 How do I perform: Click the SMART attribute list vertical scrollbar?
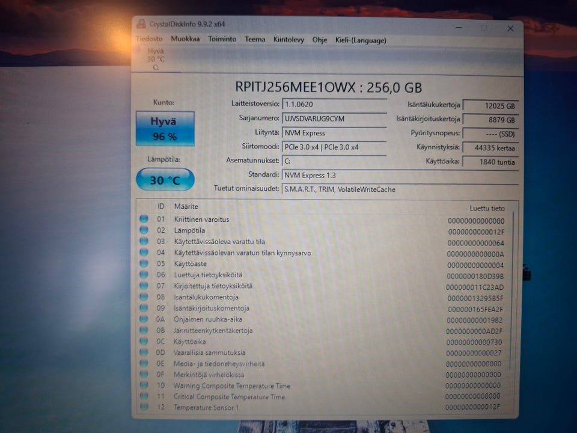click(513, 291)
